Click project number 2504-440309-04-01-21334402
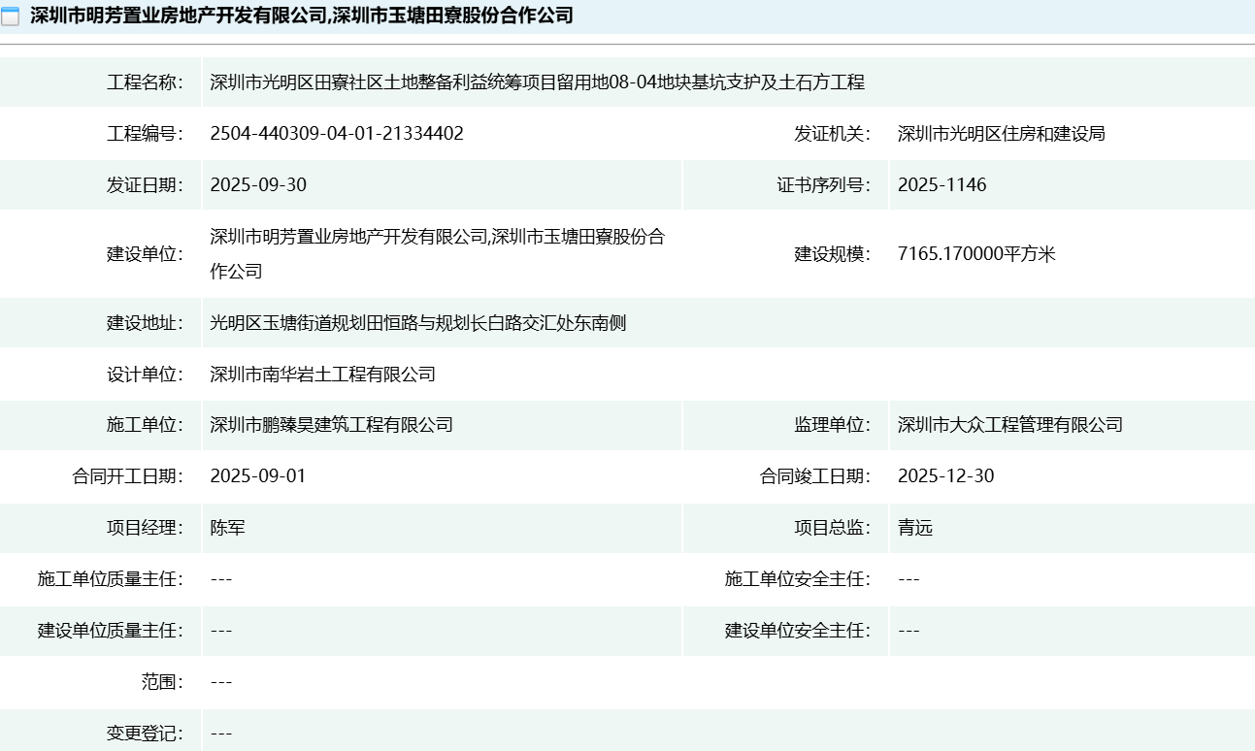 coord(337,134)
